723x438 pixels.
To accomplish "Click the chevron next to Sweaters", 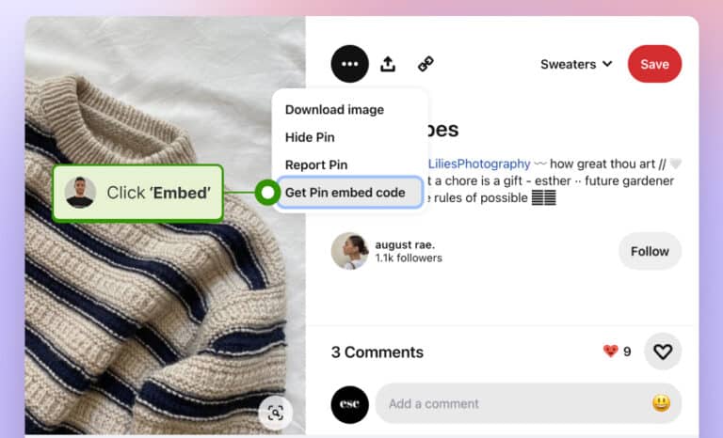I will coord(608,64).
